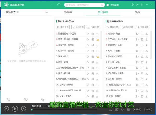Image resolution: width=156 pixels, height=115 pixels.
Task: Click 播放全部 in 酷狗直播热歌榜
Action: point(63,27)
